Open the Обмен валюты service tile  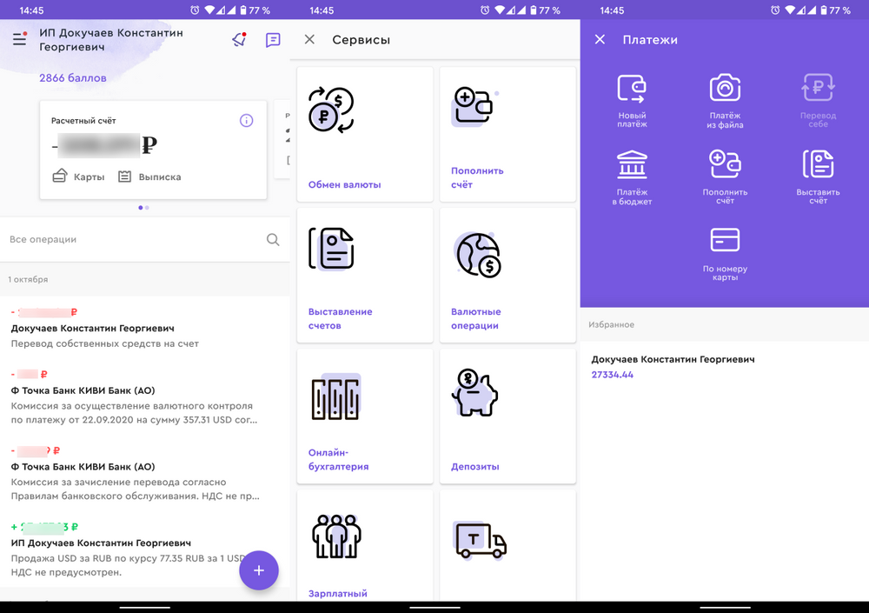pyautogui.click(x=365, y=134)
